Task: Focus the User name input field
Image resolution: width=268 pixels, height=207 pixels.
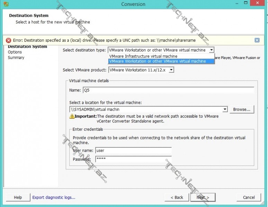Action: (x=133, y=151)
